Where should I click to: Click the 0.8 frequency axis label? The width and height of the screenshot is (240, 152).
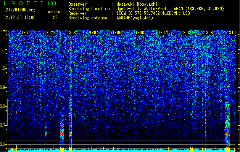pos(3,106)
